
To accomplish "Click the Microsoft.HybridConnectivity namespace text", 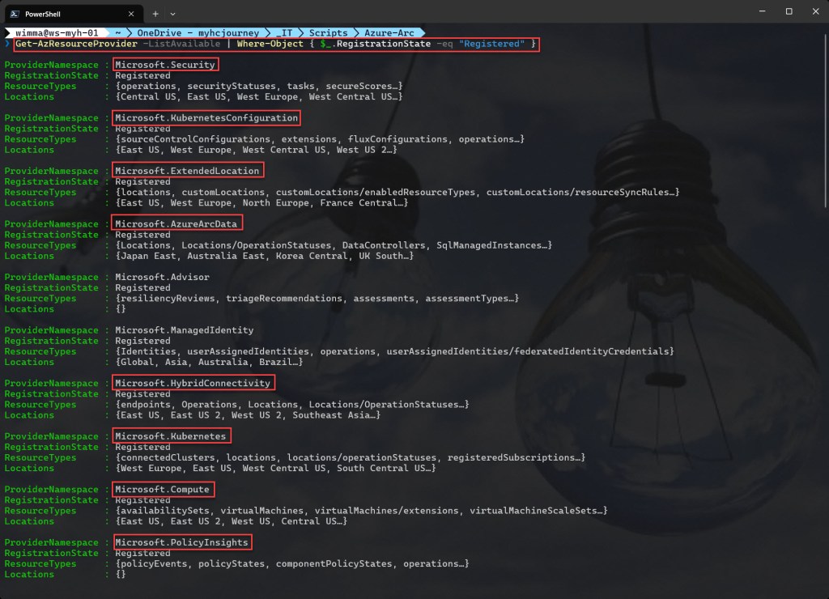I will (x=193, y=384).
